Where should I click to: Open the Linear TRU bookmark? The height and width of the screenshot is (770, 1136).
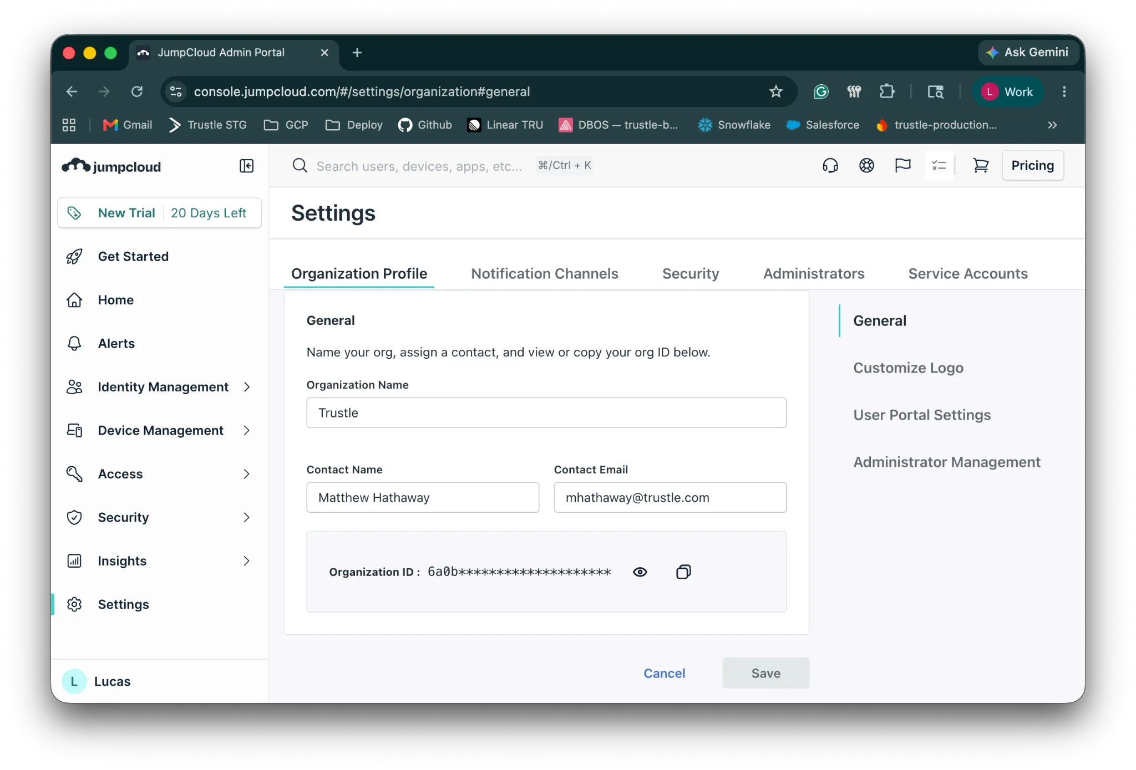(x=505, y=125)
